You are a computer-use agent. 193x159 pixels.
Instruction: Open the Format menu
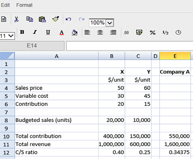coord(24,5)
